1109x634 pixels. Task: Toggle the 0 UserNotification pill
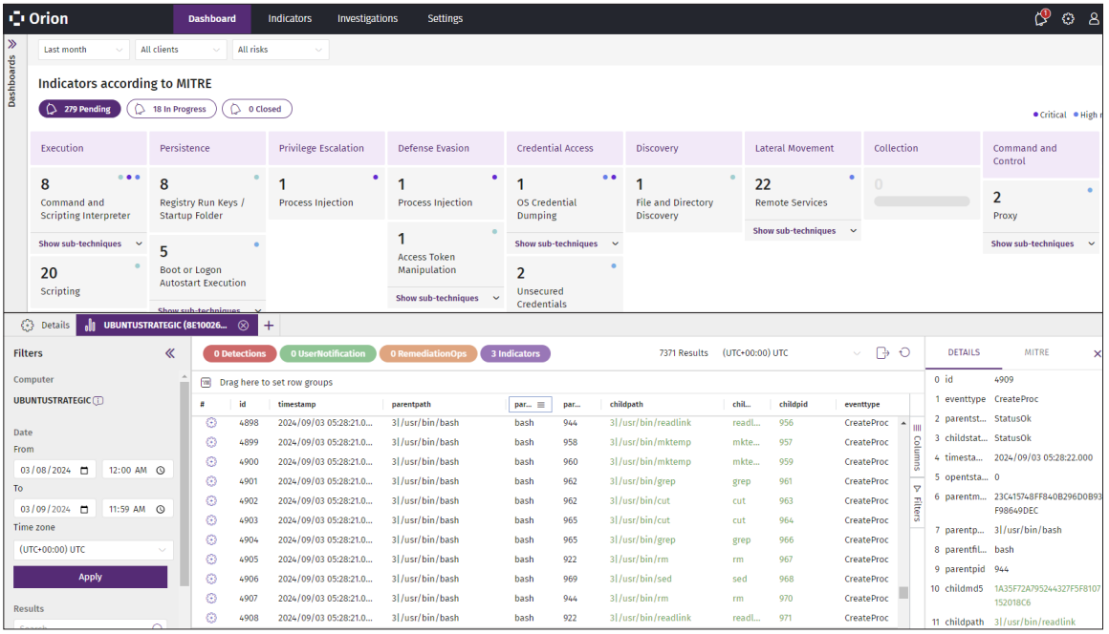pyautogui.click(x=328, y=353)
